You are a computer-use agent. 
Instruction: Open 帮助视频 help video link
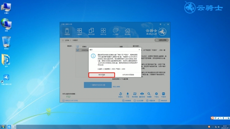[162, 101]
